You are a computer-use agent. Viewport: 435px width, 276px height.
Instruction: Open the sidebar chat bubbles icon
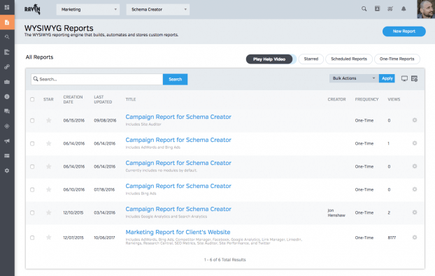(x=7, y=111)
